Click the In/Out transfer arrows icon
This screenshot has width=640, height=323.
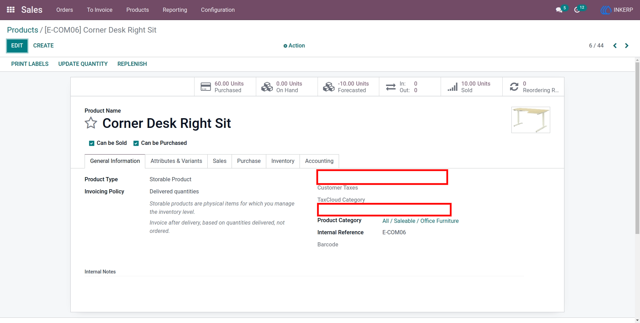[391, 87]
